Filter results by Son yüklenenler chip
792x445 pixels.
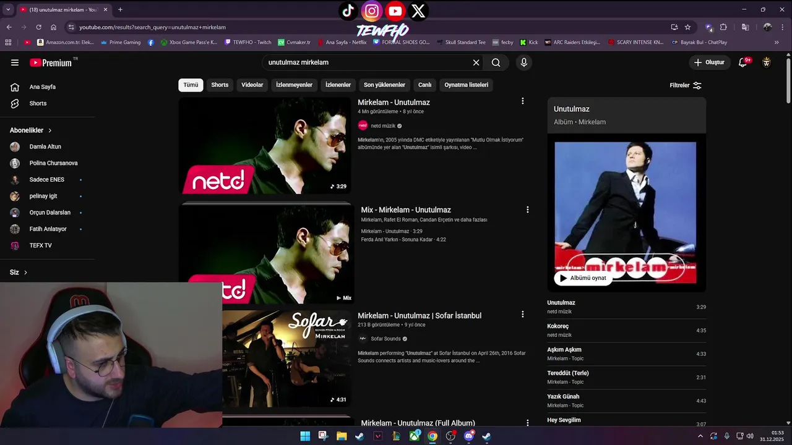coord(384,85)
